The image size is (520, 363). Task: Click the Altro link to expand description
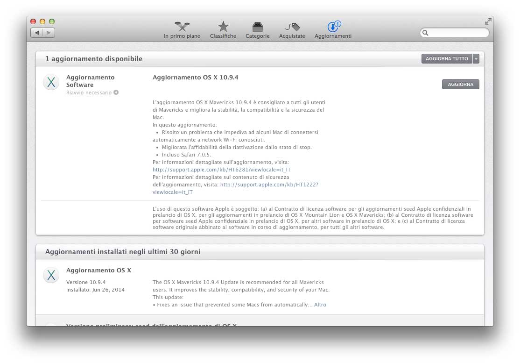(x=320, y=305)
